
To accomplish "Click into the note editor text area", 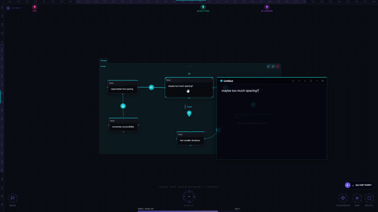I will pyautogui.click(x=272, y=122).
